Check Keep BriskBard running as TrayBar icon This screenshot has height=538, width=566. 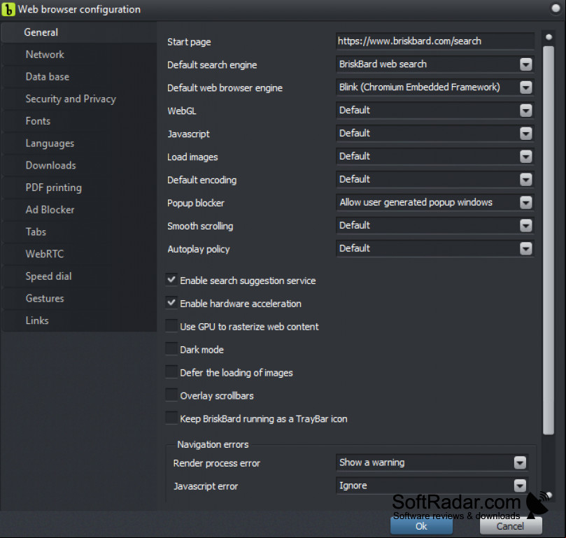click(171, 418)
